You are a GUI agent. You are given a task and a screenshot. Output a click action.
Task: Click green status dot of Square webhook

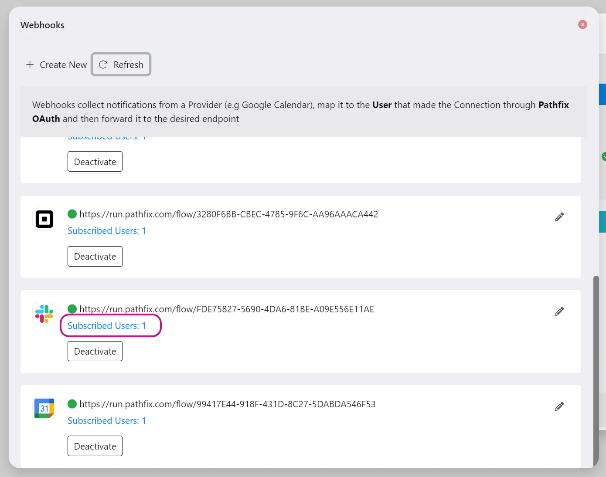tap(72, 214)
